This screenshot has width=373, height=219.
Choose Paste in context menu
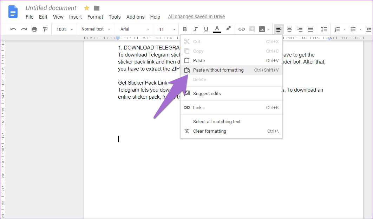pos(231,61)
